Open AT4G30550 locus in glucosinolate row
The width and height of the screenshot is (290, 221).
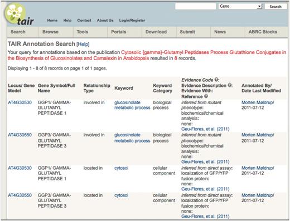[x=20, y=135]
